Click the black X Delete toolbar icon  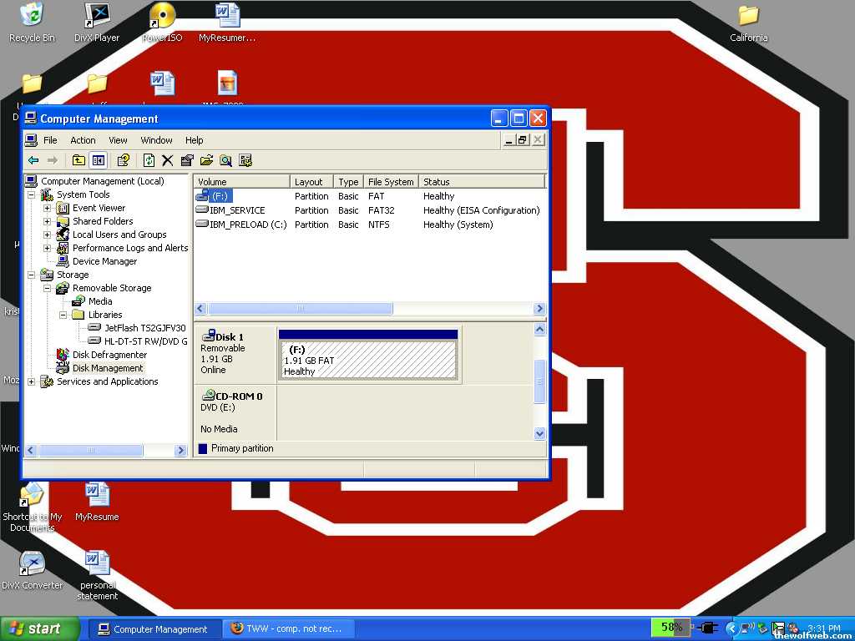(x=168, y=160)
